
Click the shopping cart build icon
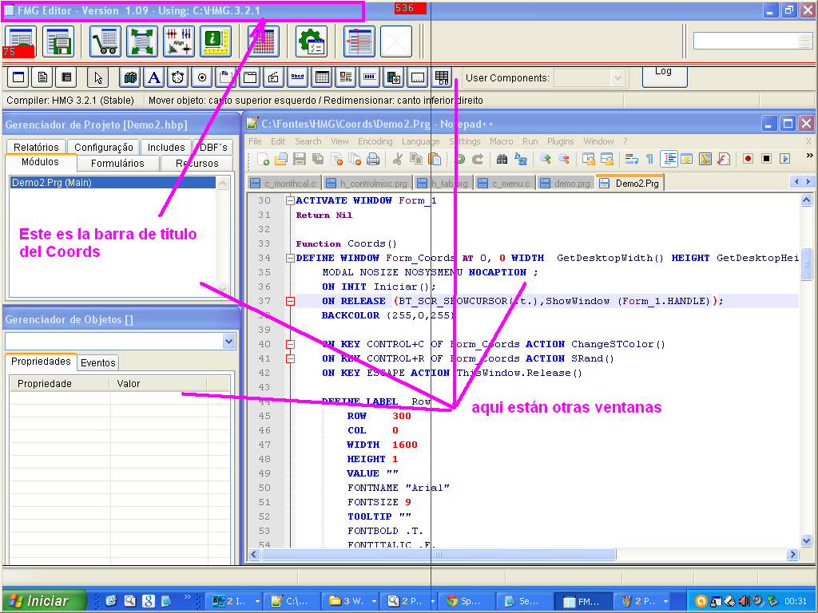pyautogui.click(x=105, y=41)
